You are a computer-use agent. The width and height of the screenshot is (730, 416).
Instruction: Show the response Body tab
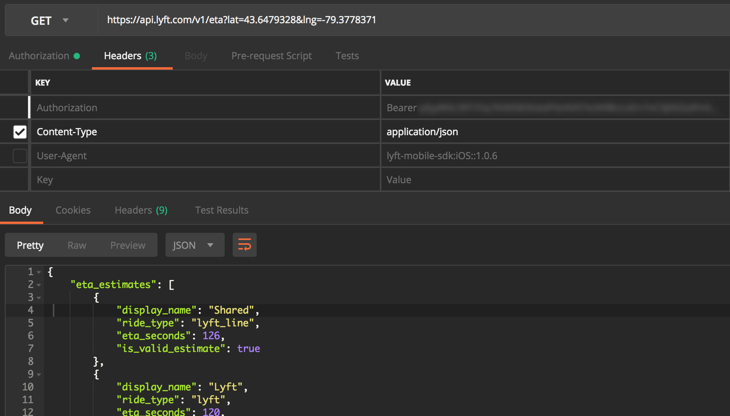[20, 210]
